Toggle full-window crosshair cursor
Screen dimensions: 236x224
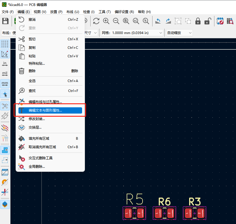[x=5, y=94]
